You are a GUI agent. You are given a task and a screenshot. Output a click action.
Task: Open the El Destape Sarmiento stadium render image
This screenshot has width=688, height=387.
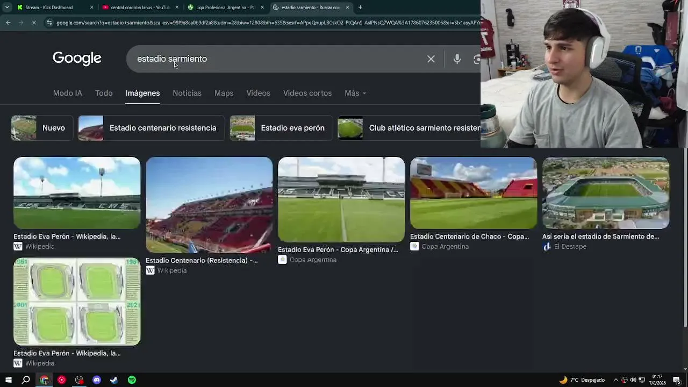606,193
